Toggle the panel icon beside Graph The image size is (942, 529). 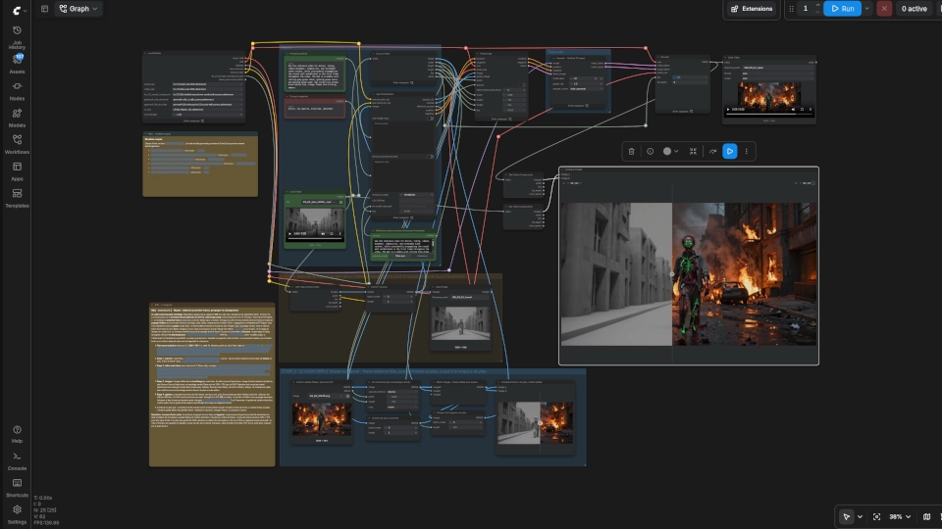pyautogui.click(x=44, y=9)
